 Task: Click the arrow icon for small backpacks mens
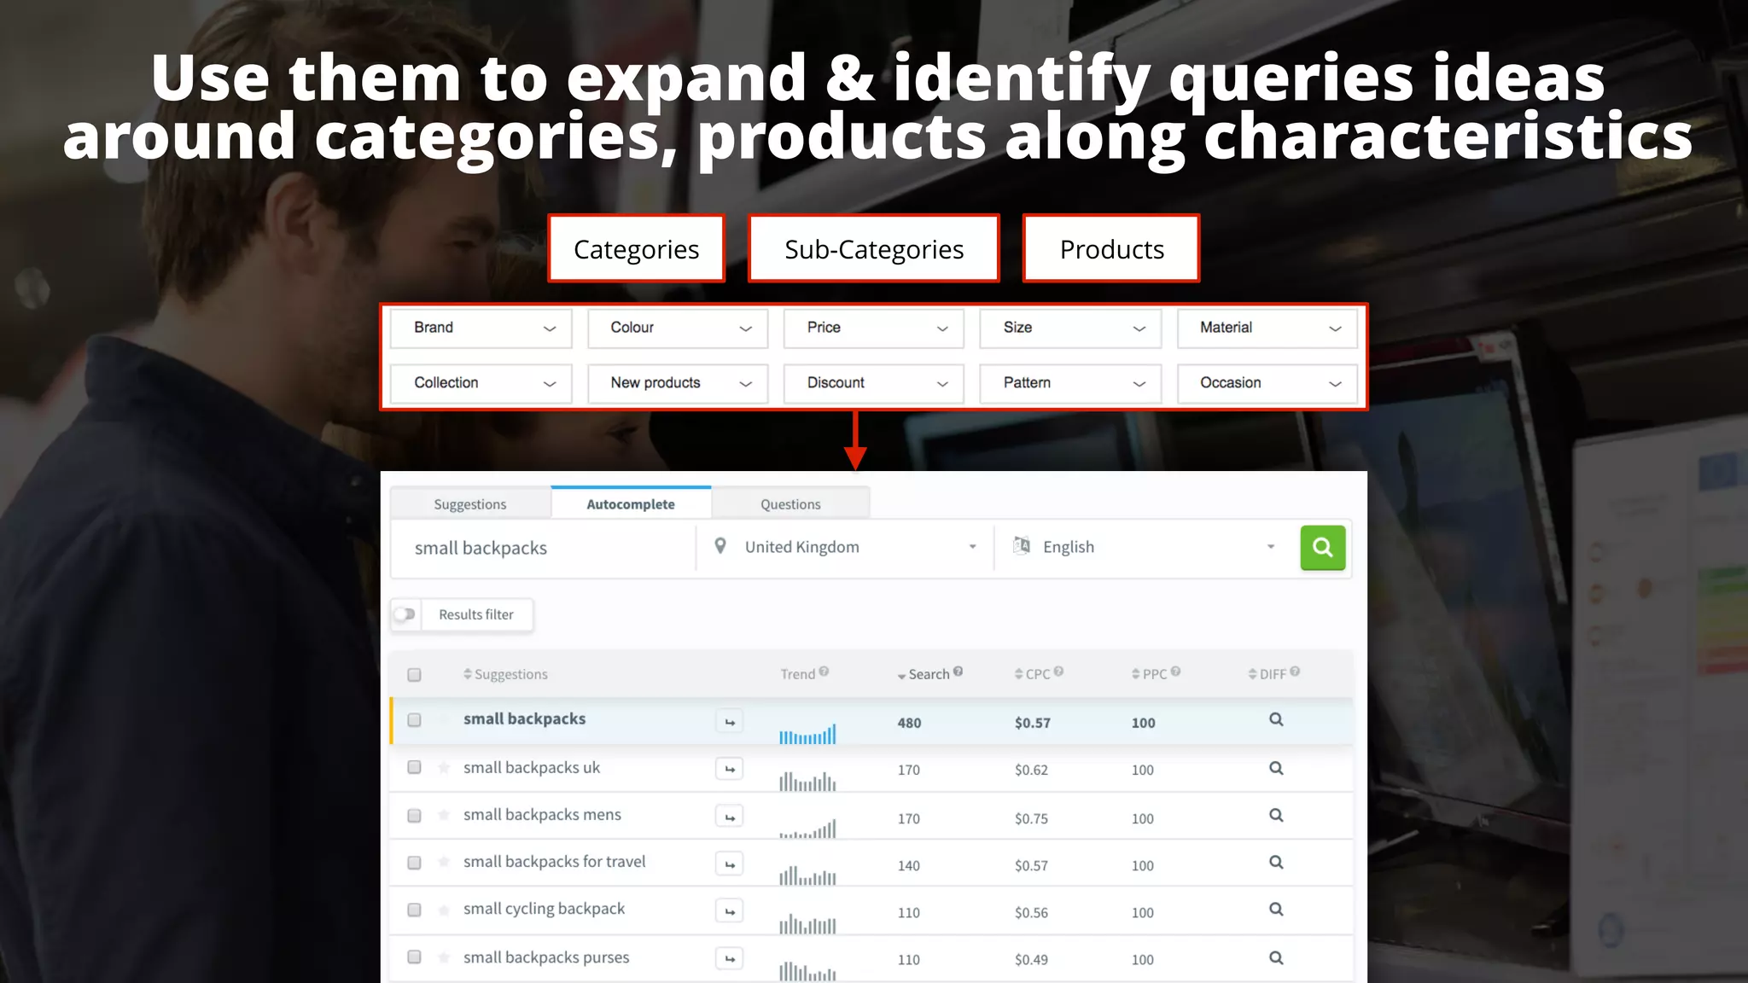click(730, 817)
